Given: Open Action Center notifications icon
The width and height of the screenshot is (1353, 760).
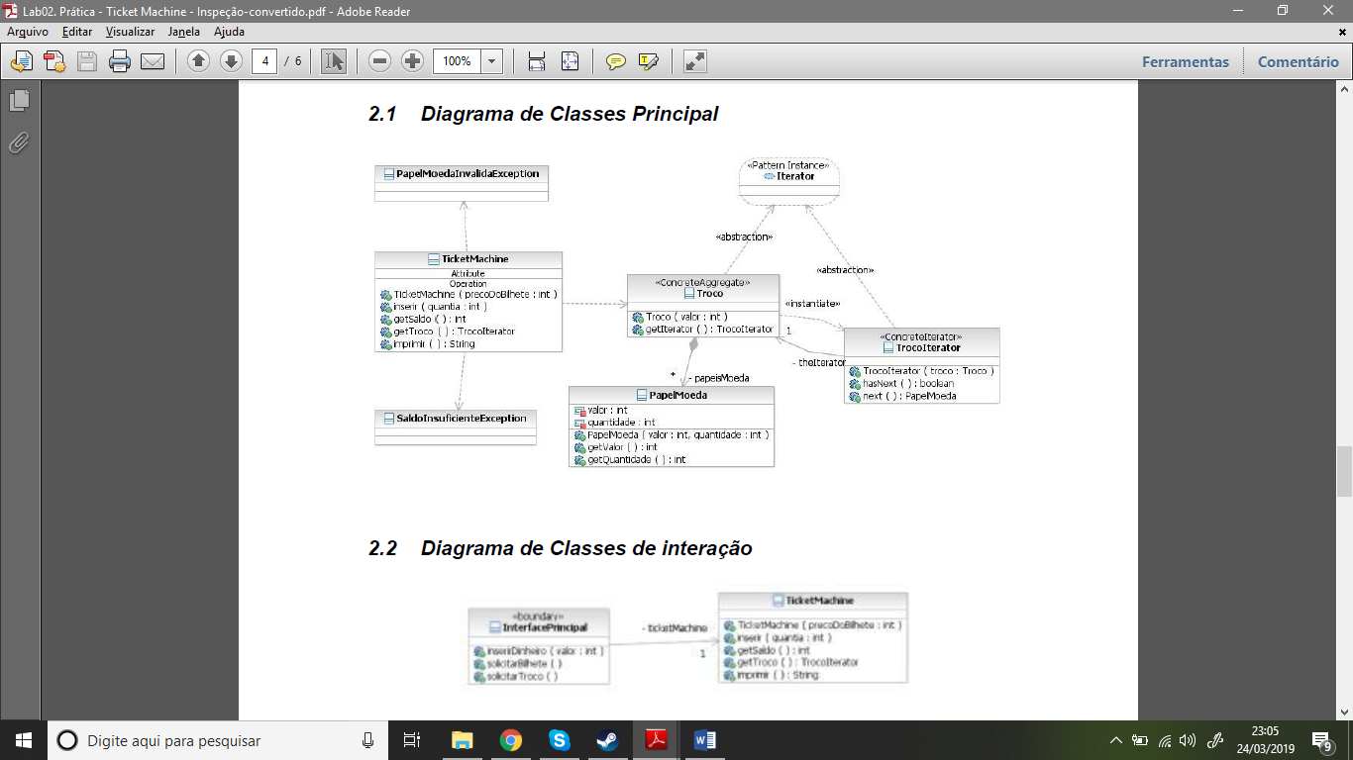Looking at the screenshot, I should click(x=1323, y=740).
